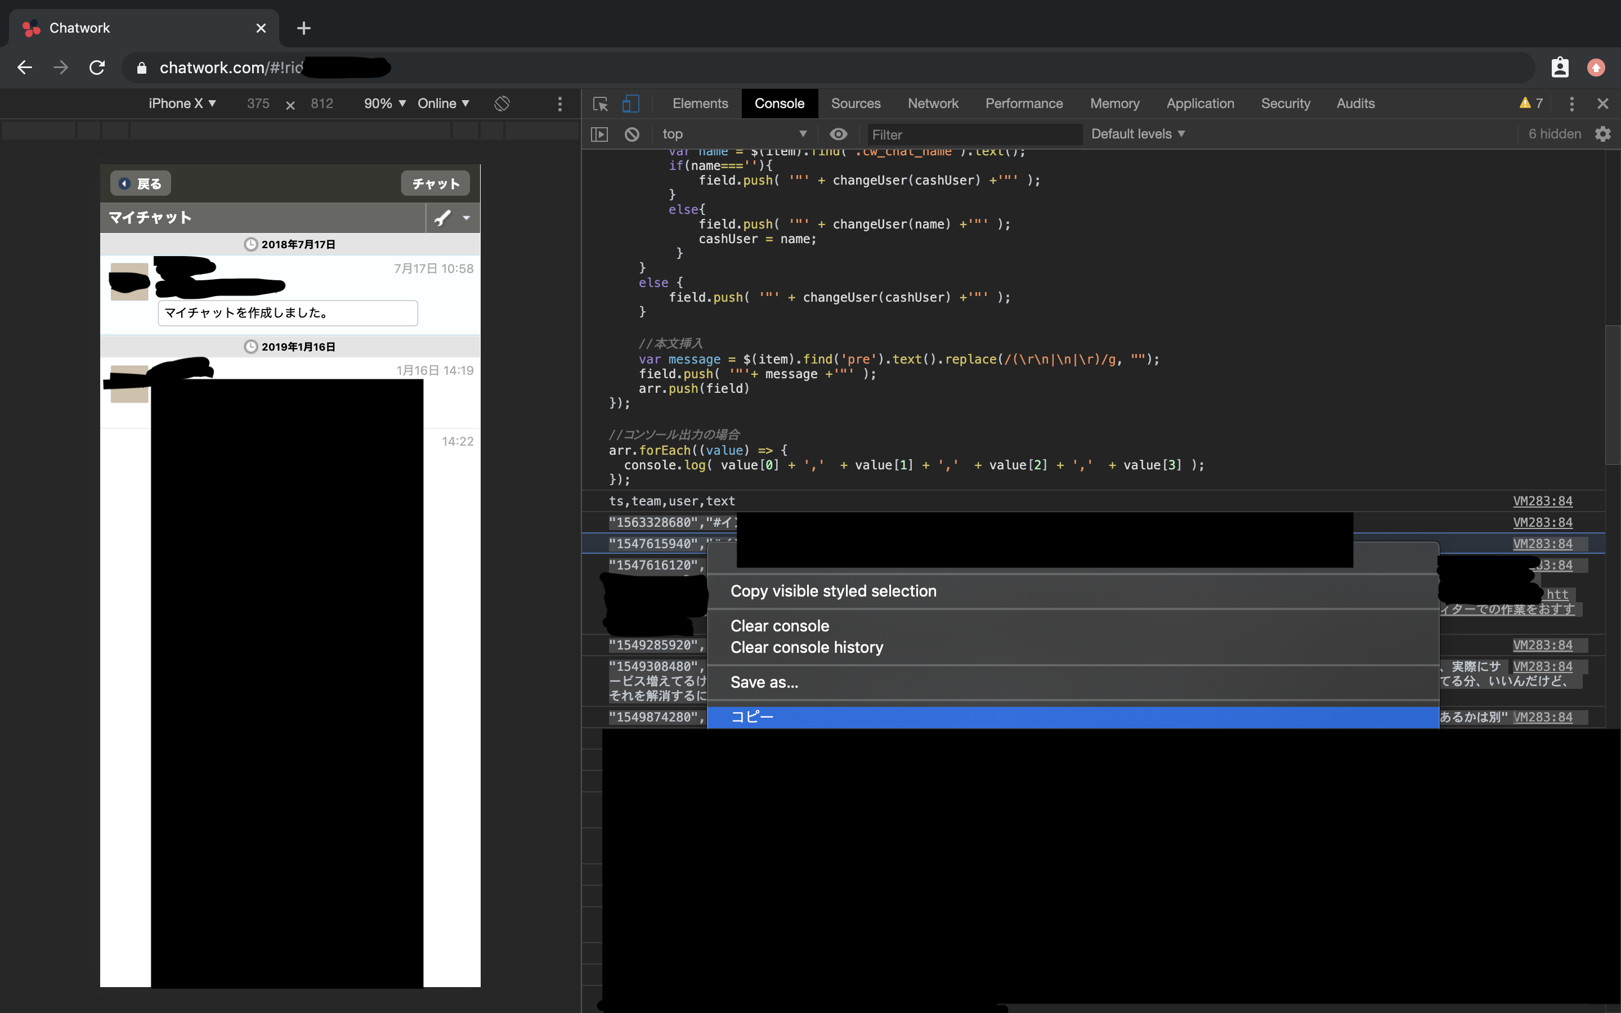Choose Save as... from the context menu
This screenshot has height=1013, width=1621.
(x=763, y=682)
